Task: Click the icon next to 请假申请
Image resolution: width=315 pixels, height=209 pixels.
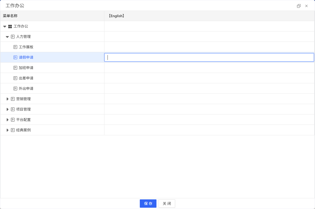Action: 15,57
